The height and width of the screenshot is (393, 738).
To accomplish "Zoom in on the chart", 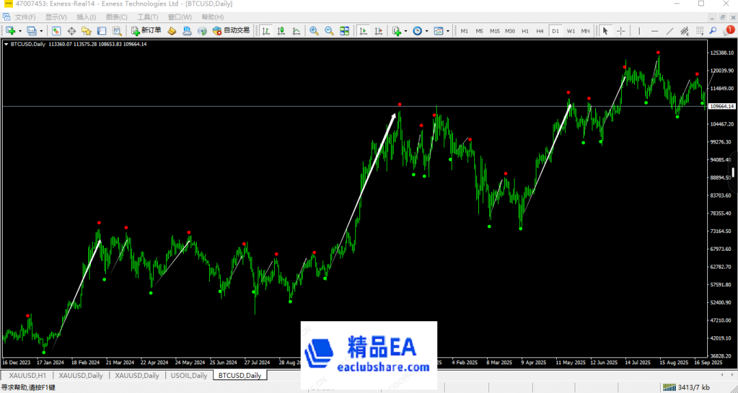I will (x=314, y=31).
